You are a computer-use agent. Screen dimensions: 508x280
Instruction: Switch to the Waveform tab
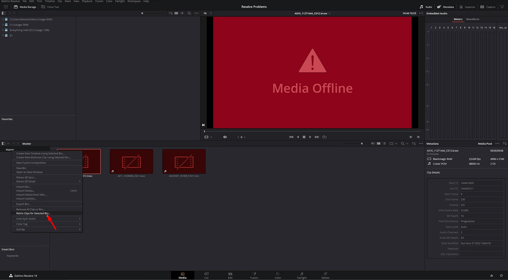[473, 19]
